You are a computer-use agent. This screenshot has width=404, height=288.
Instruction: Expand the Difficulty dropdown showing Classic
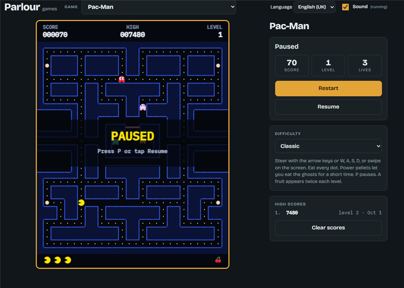pyautogui.click(x=328, y=146)
